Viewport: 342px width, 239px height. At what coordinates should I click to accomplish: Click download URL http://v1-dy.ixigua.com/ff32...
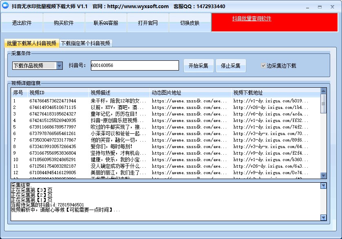(x=271, y=120)
